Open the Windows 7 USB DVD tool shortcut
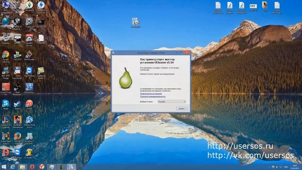Viewport: 302px width, 170px height. [29, 138]
